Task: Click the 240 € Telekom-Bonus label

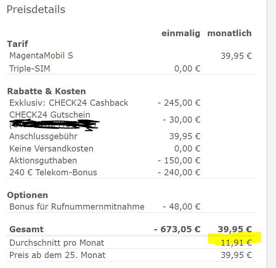Action: pyautogui.click(x=53, y=173)
